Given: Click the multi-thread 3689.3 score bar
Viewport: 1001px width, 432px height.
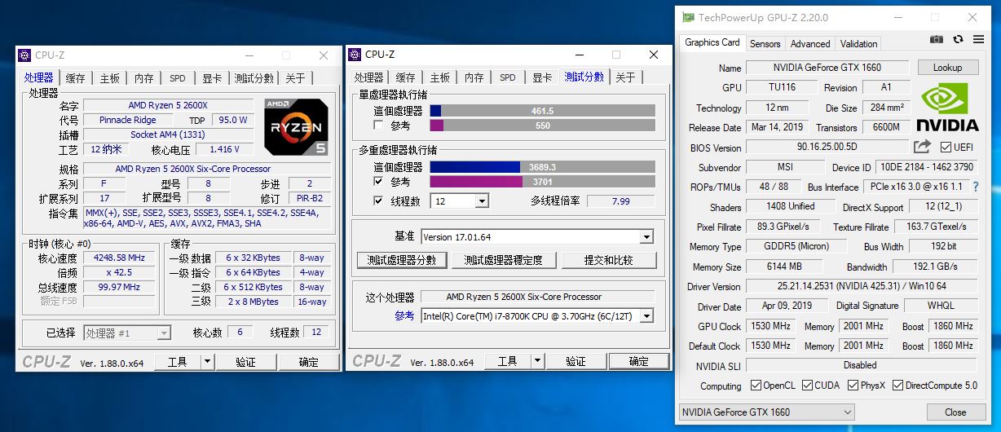Looking at the screenshot, I should [542, 166].
